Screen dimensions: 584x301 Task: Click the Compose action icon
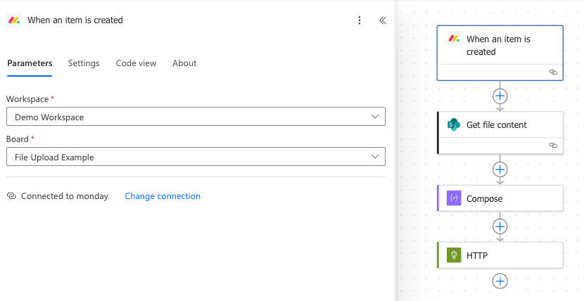click(454, 199)
